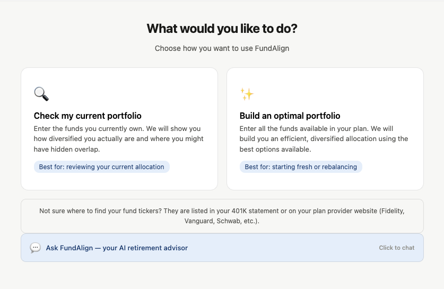Click the chat bubble icon
444x289 pixels.
coord(35,248)
